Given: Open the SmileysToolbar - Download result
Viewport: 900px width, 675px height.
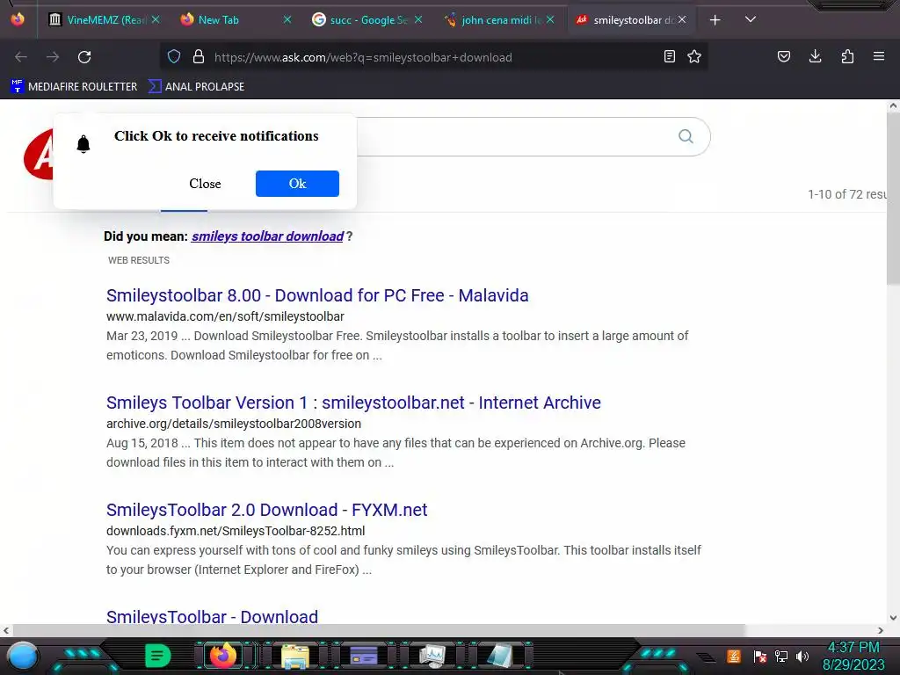Looking at the screenshot, I should point(213,616).
